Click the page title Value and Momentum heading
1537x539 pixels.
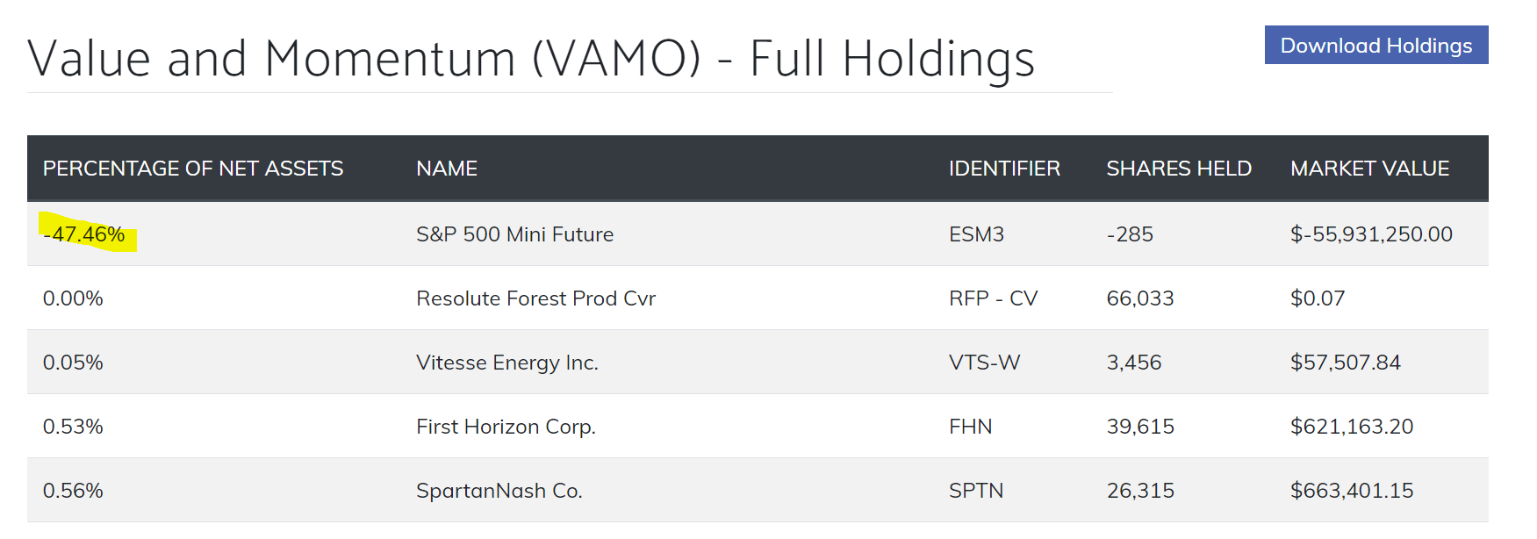pyautogui.click(x=531, y=59)
